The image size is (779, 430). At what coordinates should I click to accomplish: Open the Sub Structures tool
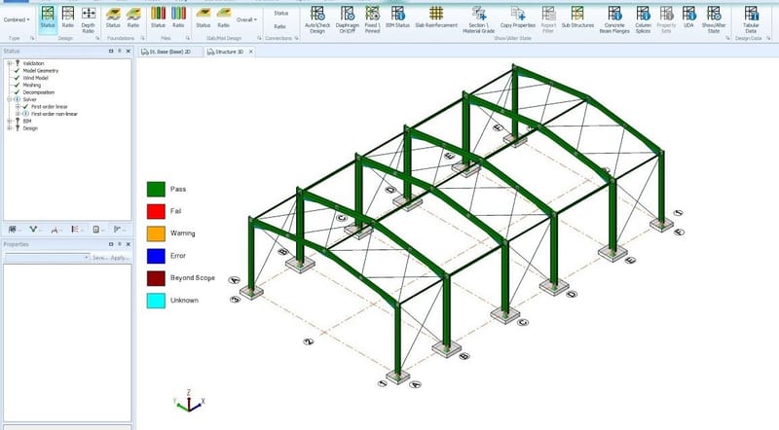[x=577, y=18]
